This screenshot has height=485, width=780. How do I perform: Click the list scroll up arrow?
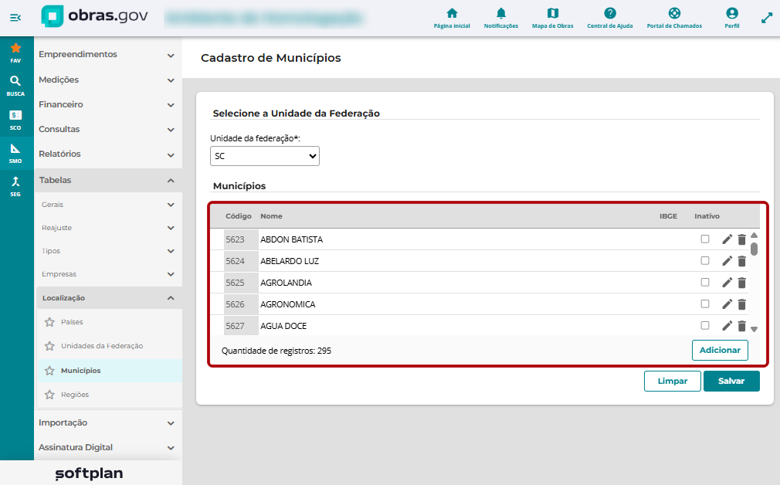(x=755, y=236)
